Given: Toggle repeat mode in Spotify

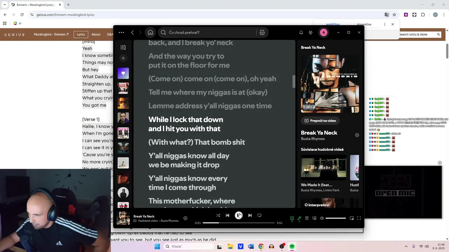Looking at the screenshot, I should click(x=259, y=215).
